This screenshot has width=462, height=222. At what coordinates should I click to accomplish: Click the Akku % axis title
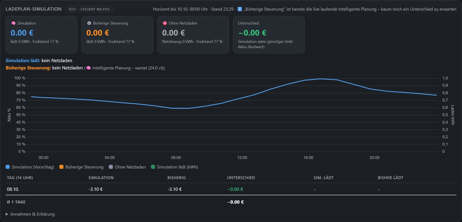[9, 115]
